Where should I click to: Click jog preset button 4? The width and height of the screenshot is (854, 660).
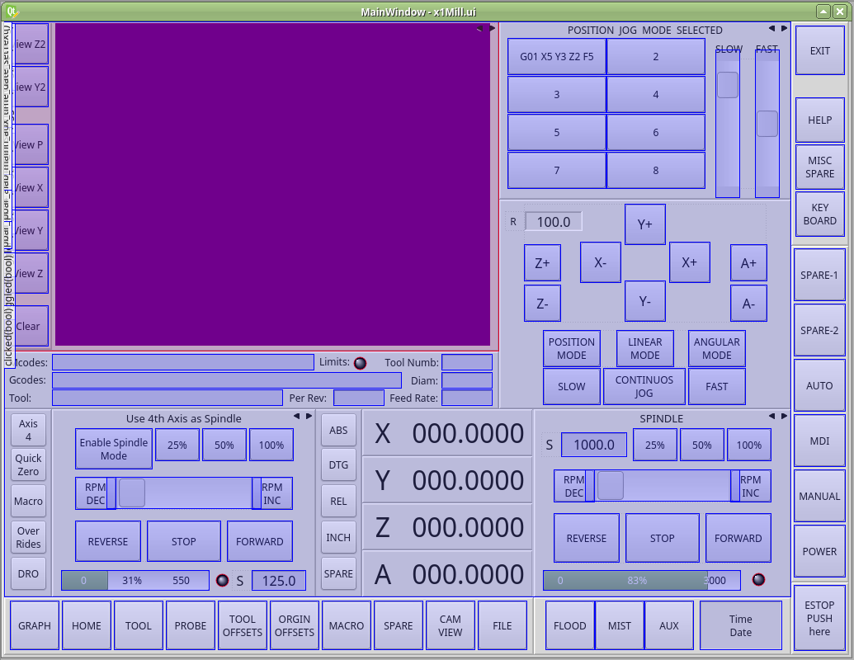(x=656, y=94)
